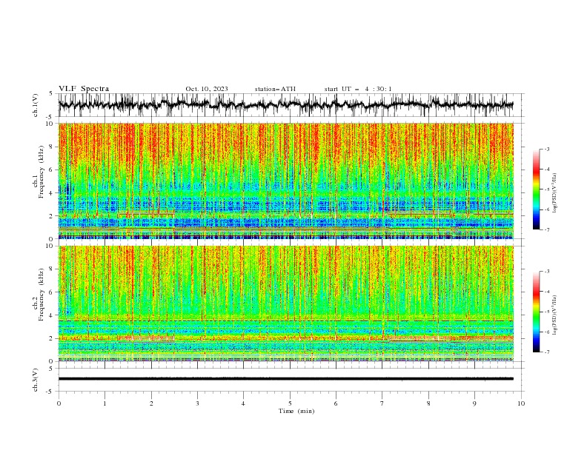Screen dimensions: 587x453
Task: Click the "10" kHz tick on ch.2 spectrogram axis
Action: [50, 246]
